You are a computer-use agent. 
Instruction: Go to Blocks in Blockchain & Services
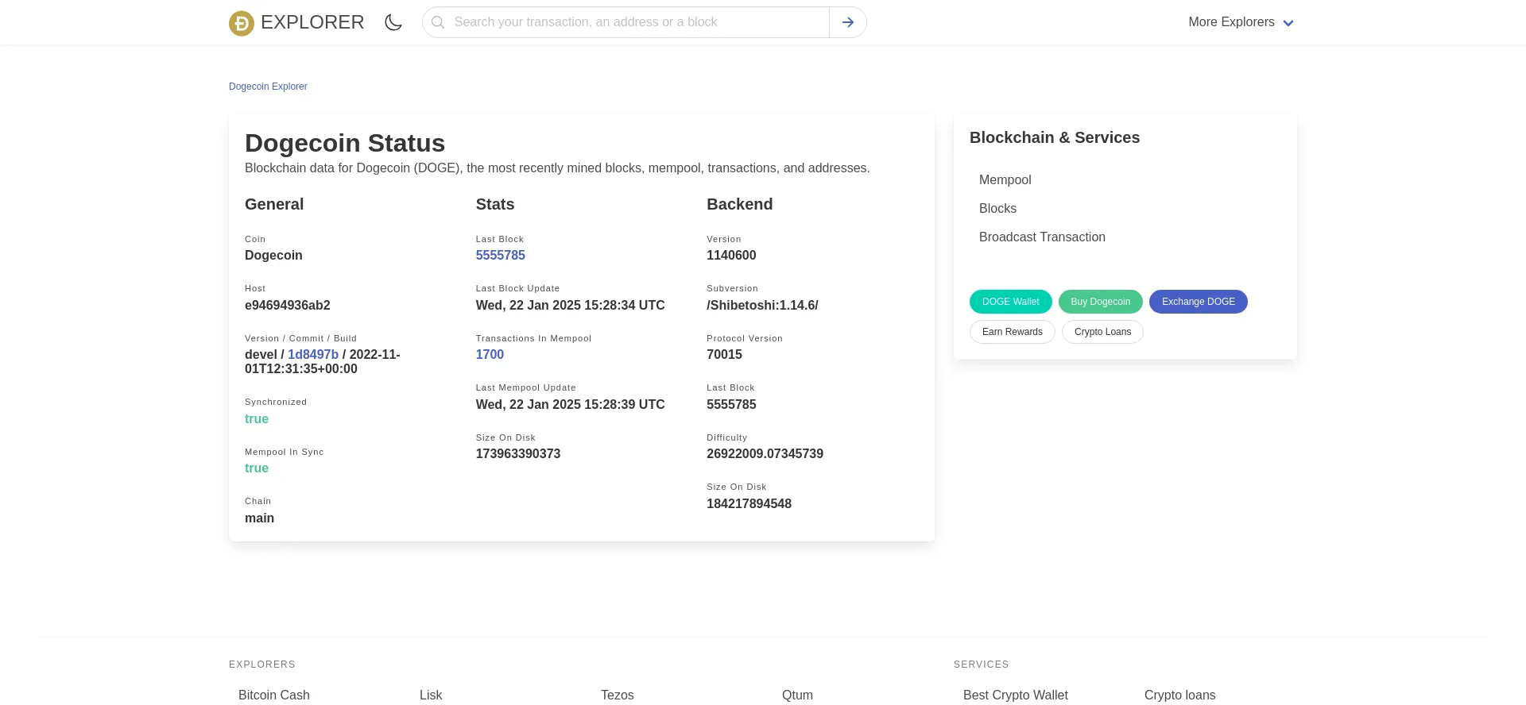coord(997,208)
